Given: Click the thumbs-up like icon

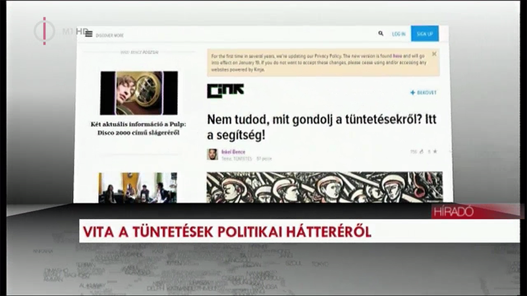Looking at the screenshot, I should 422,152.
